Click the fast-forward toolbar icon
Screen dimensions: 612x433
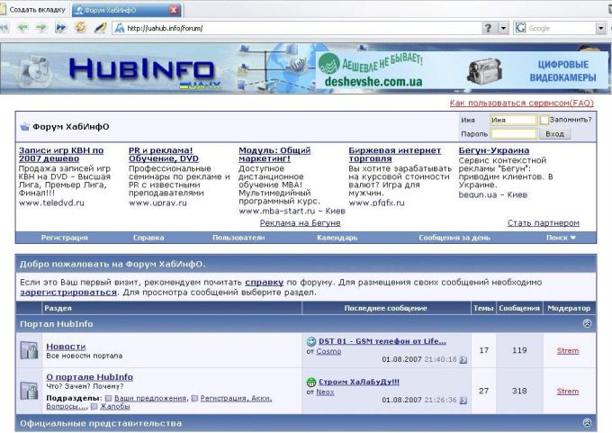tap(61, 28)
